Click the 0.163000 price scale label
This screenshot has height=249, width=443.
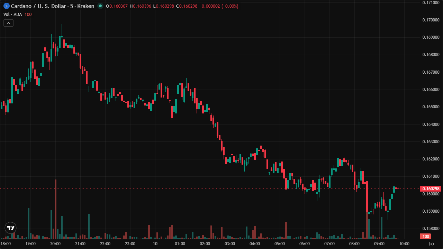tap(431, 141)
